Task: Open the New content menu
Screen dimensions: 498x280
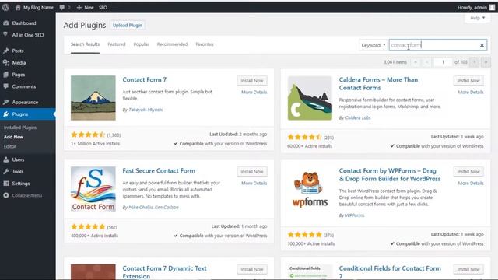Action: (85, 7)
